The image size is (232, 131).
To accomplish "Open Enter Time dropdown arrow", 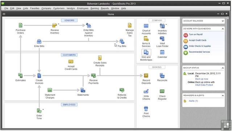I will pos(43,110).
